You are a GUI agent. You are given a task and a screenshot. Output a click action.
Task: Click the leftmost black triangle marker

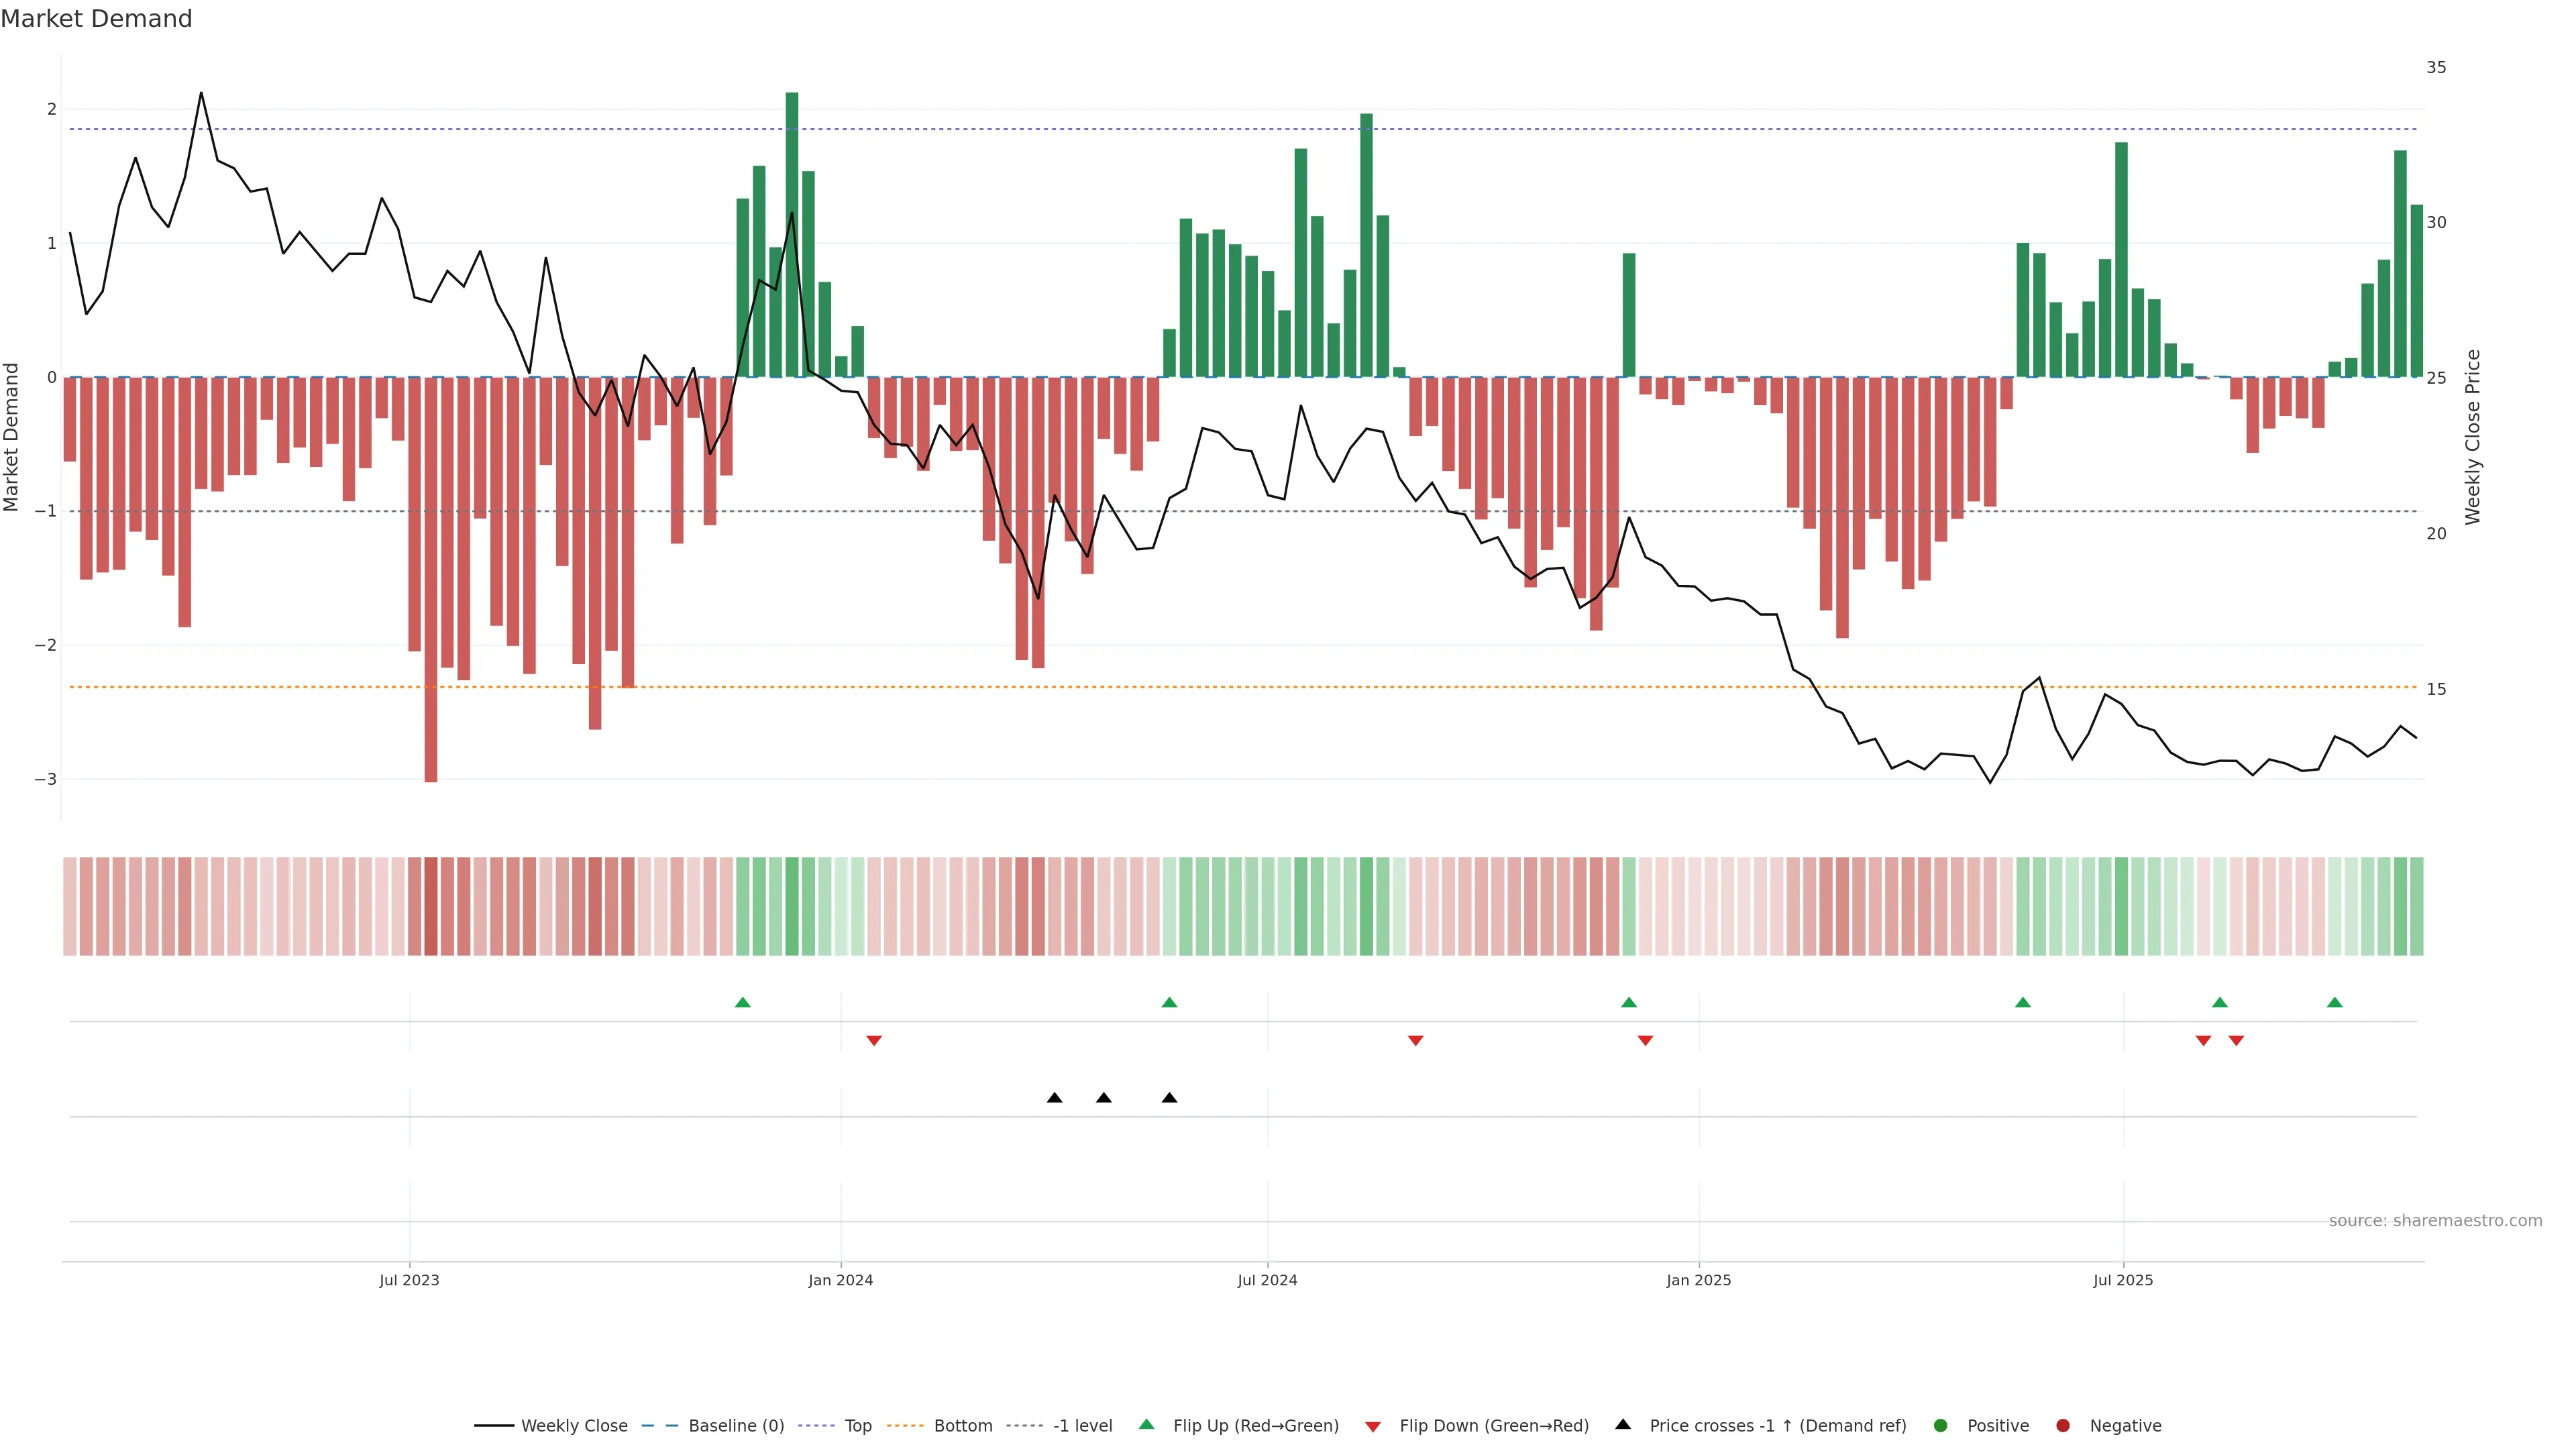[x=1054, y=1098]
